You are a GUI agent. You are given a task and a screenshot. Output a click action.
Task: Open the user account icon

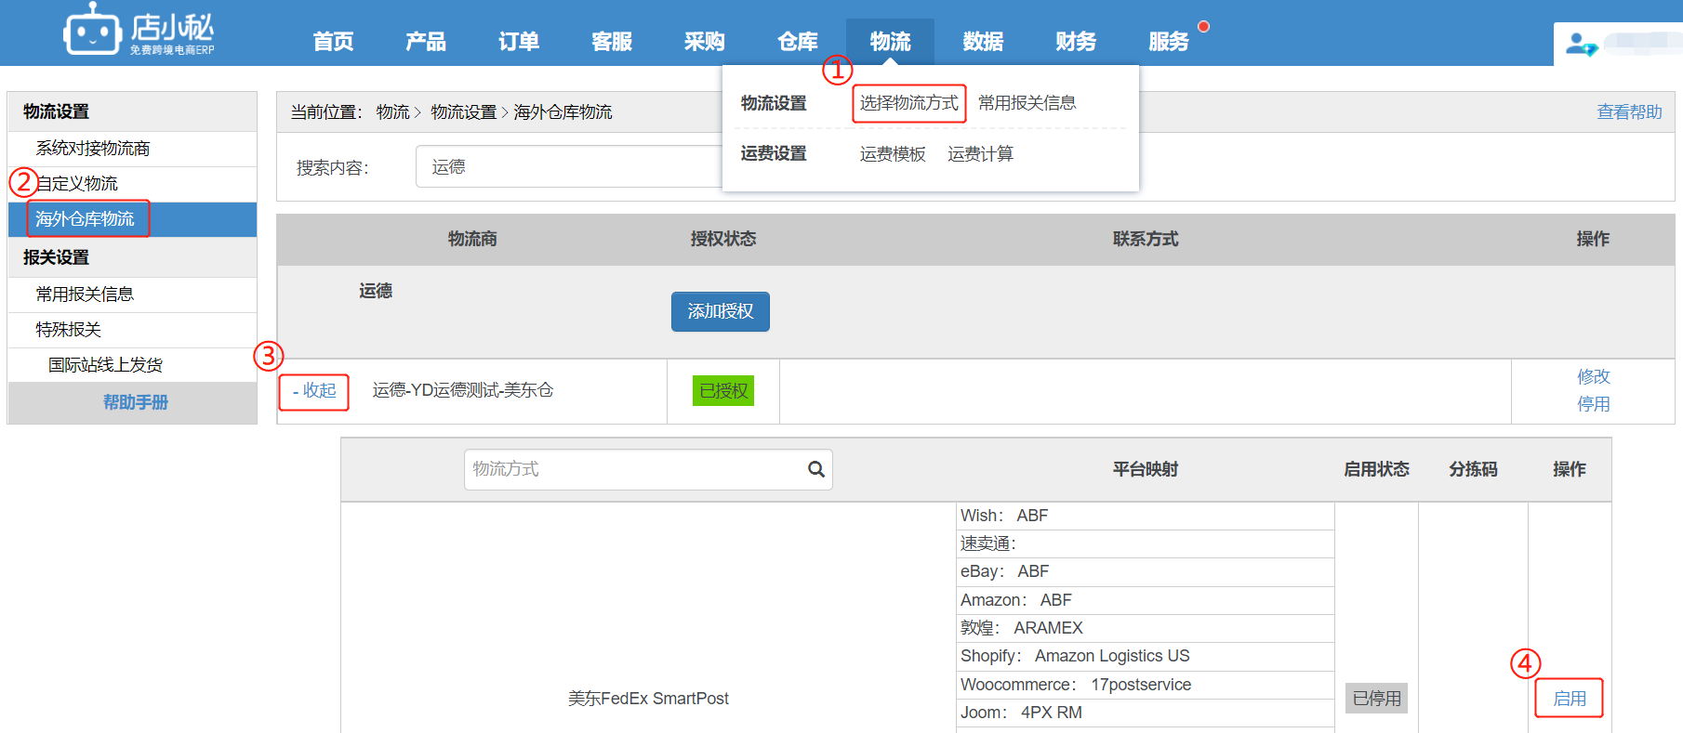(x=1582, y=44)
